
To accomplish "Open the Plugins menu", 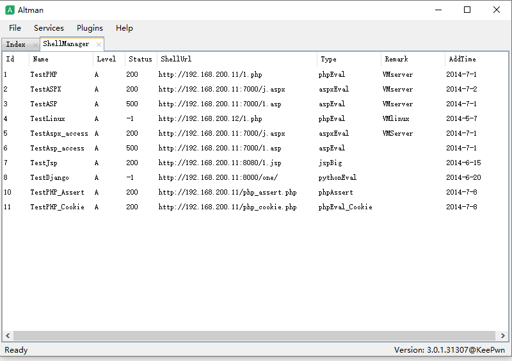I will tap(90, 28).
